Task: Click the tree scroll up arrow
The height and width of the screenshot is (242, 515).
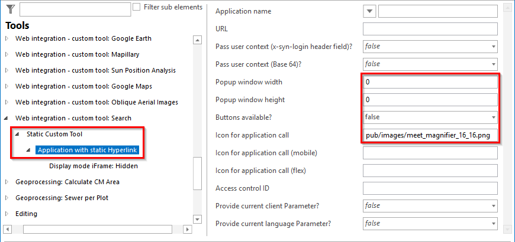Action: (197, 40)
